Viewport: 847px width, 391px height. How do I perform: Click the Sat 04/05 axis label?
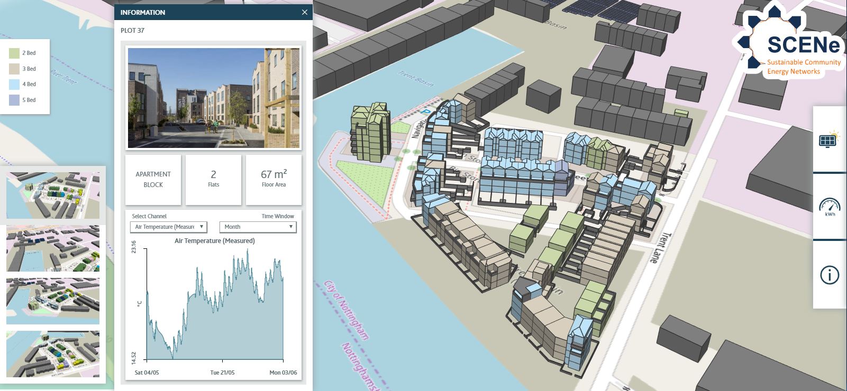tap(147, 373)
